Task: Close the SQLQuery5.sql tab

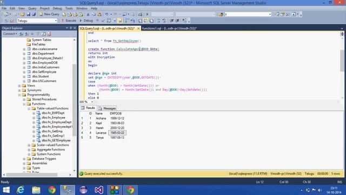Action: (138, 28)
